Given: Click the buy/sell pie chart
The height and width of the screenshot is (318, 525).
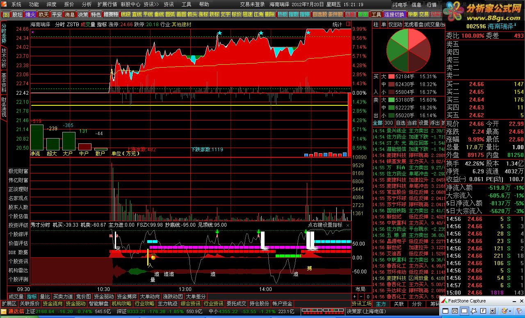Looking at the screenshot, I should pos(409,50).
